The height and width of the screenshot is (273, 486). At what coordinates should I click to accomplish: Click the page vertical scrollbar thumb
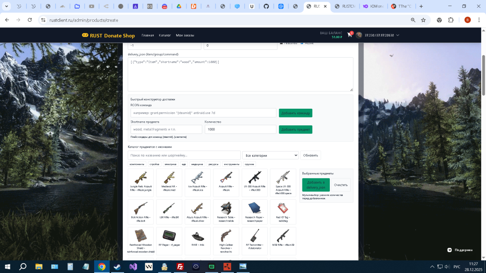(x=483, y=75)
